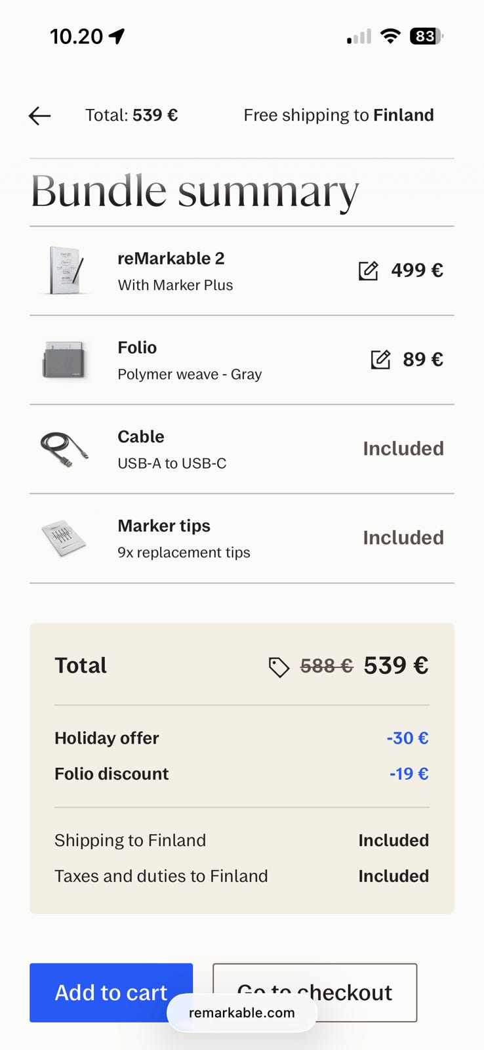Tap the location arrow beside the time
The height and width of the screenshot is (1050, 484).
point(117,36)
